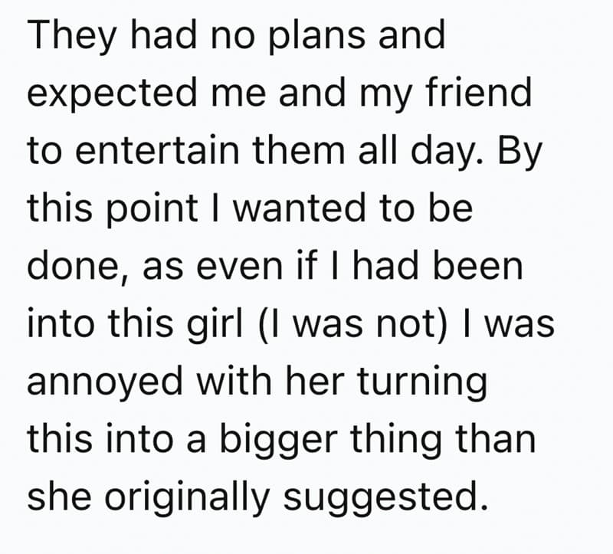Click the word "wanted"
613x554 pixels.
tap(299, 207)
